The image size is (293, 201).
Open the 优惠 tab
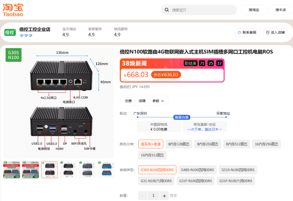[x=128, y=101]
